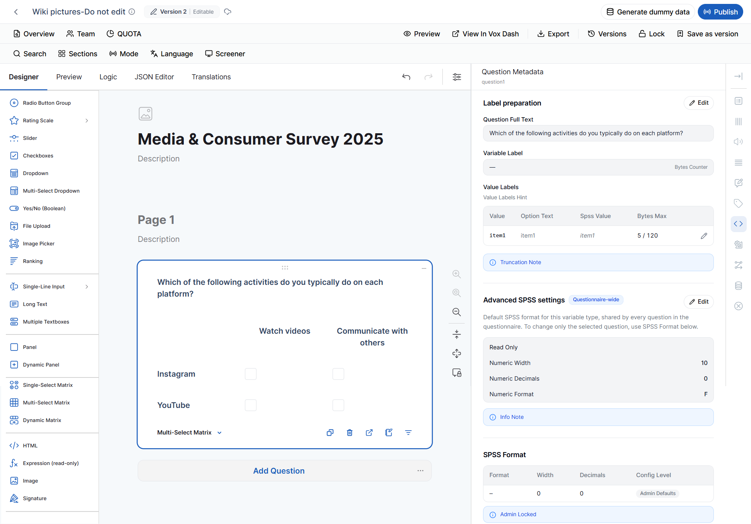Open the Screener toolbar item
The image size is (751, 524).
225,54
